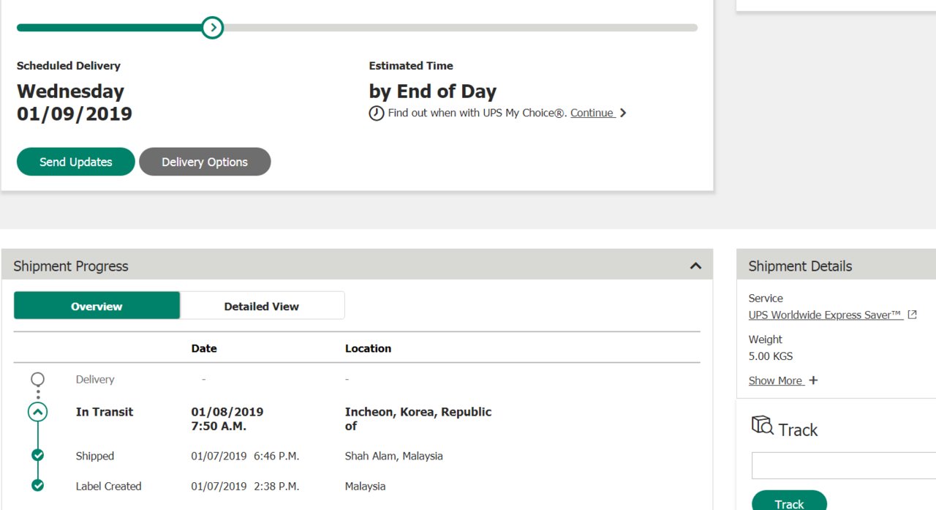Viewport: 936px width, 510px height.
Task: Open the UPS Worldwide Express Saver link
Action: click(826, 315)
